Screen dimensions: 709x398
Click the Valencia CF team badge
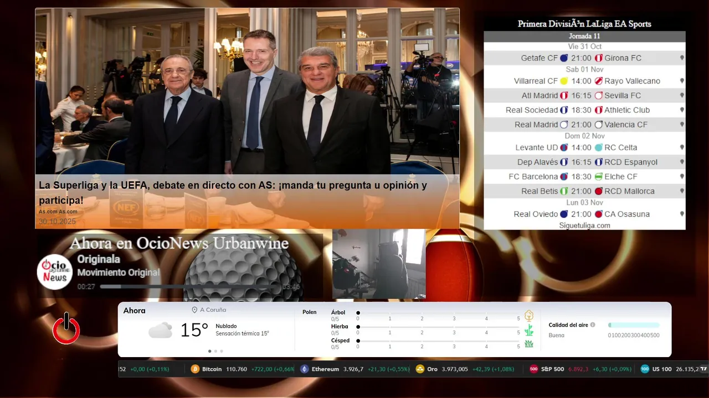click(x=599, y=125)
